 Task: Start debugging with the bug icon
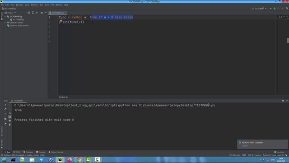(x=275, y=9)
